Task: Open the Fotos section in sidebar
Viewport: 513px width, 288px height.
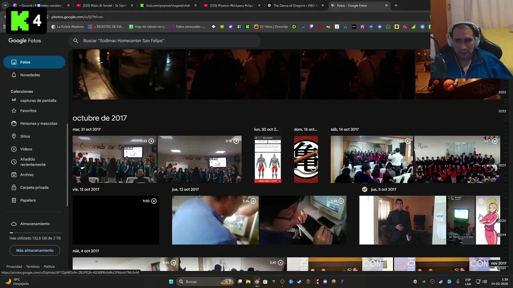Action: pyautogui.click(x=34, y=62)
